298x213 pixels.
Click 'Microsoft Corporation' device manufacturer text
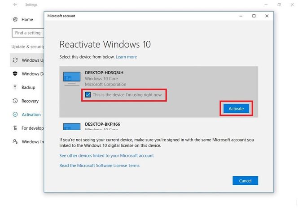105,84
